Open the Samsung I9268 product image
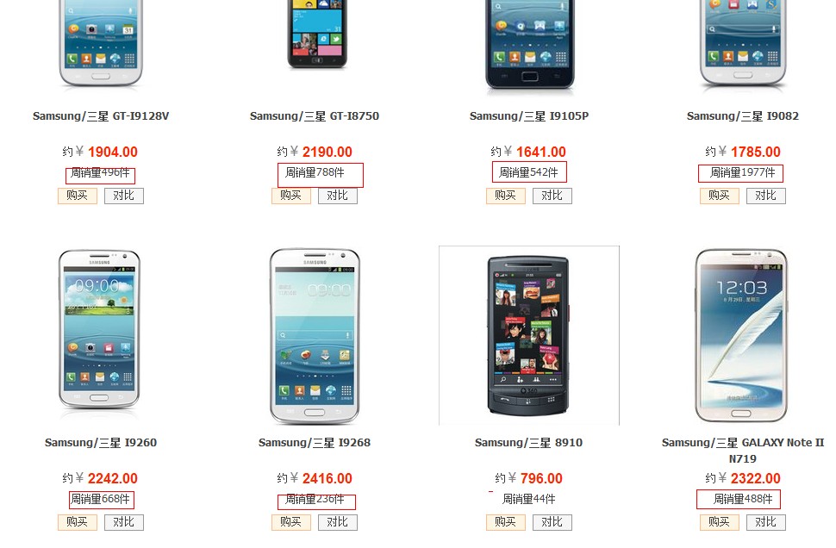 pyautogui.click(x=315, y=336)
